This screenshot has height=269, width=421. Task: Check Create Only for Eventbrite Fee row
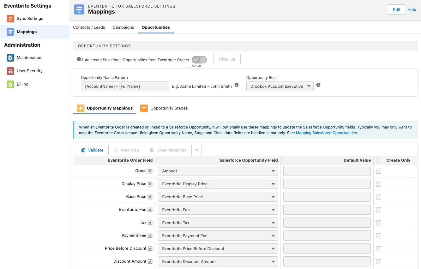379,210
